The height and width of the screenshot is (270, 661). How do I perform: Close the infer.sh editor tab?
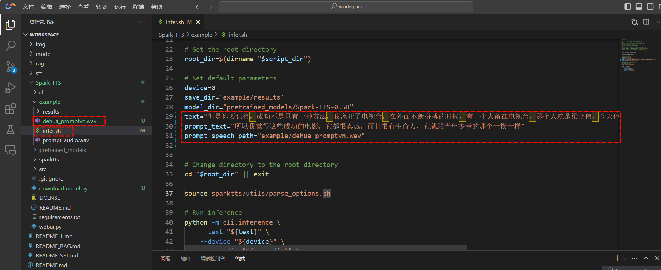pos(198,22)
